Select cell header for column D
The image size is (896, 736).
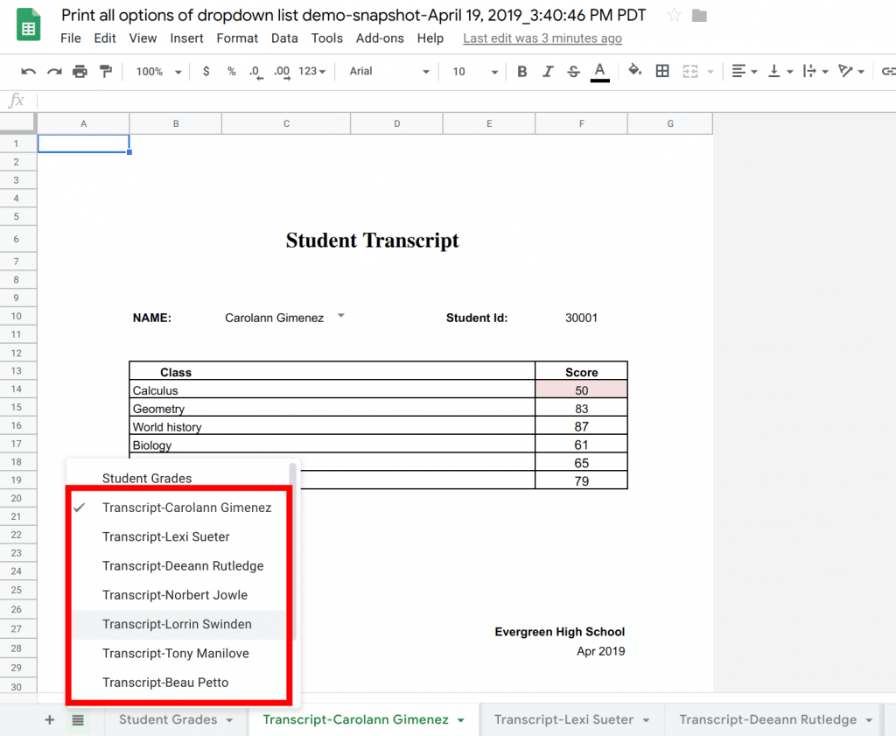tap(396, 123)
